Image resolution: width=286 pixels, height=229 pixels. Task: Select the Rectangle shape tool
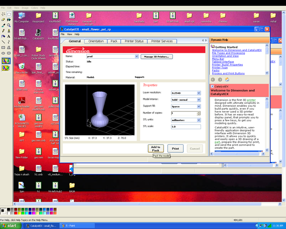[x=3, y=47]
